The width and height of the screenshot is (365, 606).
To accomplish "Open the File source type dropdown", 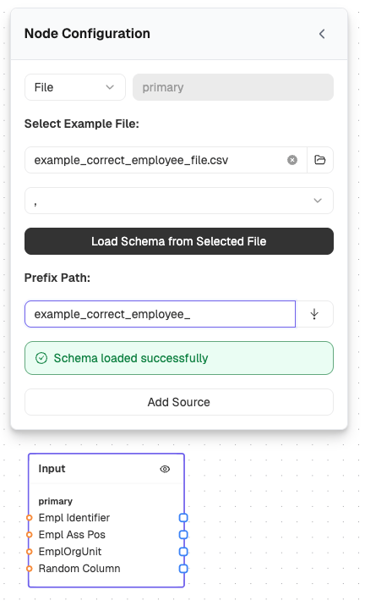I will coord(75,87).
